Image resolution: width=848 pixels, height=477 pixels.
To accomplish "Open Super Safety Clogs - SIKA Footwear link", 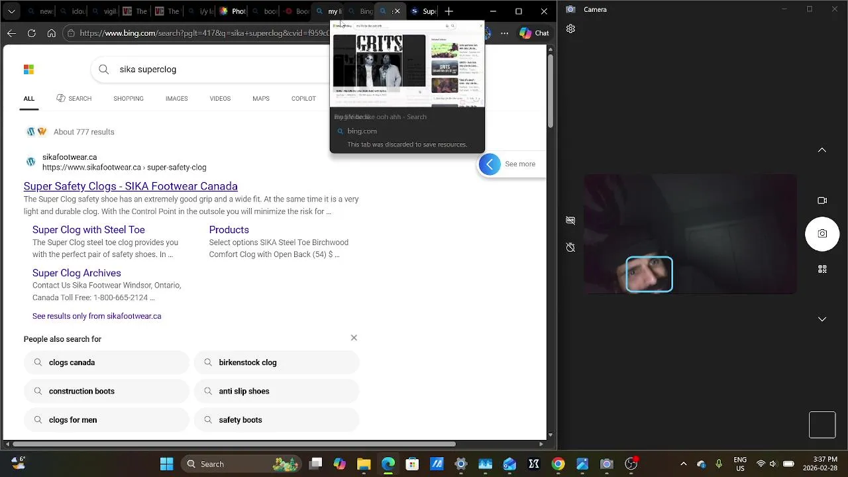I will pyautogui.click(x=131, y=186).
